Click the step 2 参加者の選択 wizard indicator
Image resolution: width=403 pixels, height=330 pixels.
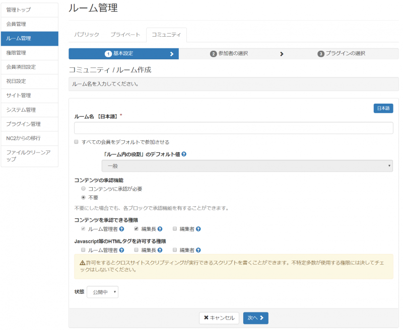[229, 53]
